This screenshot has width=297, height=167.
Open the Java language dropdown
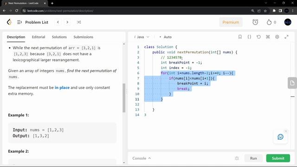(142, 37)
